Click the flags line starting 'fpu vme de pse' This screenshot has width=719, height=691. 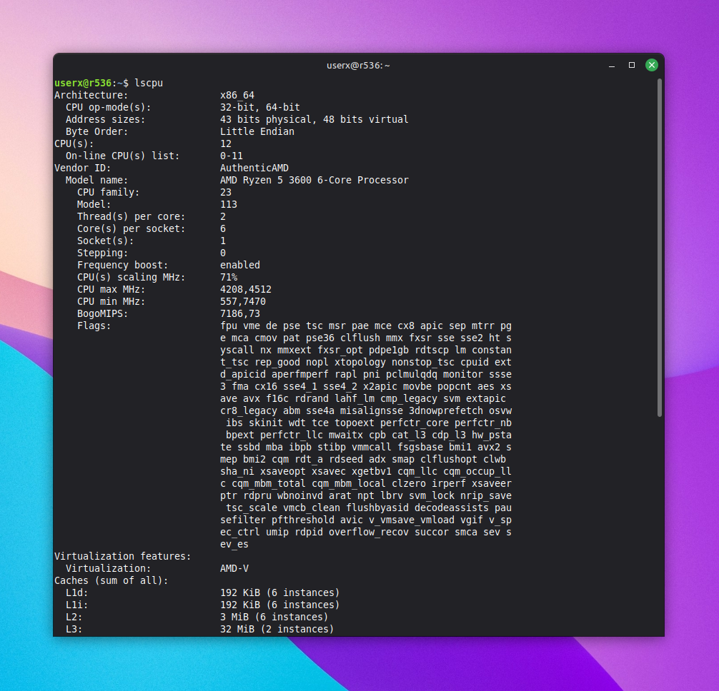[x=366, y=326]
